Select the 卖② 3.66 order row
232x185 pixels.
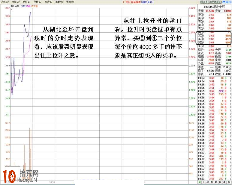215,25
